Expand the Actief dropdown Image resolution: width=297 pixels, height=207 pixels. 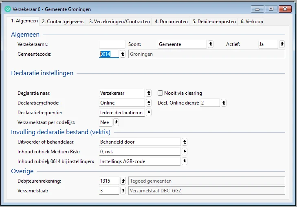coord(282,44)
